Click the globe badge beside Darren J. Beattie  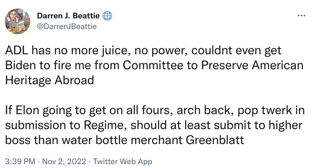pyautogui.click(x=107, y=16)
